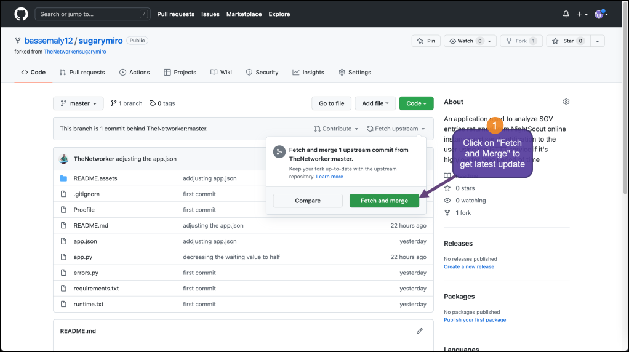Switch to the Wiki tab

click(x=221, y=72)
